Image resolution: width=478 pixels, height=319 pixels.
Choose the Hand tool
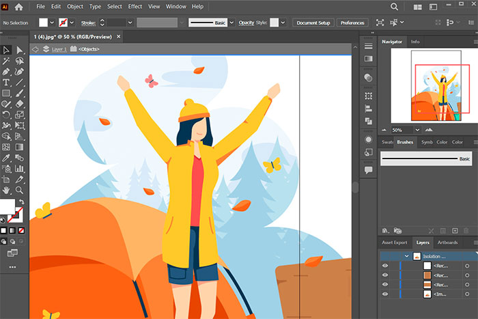pyautogui.click(x=6, y=189)
